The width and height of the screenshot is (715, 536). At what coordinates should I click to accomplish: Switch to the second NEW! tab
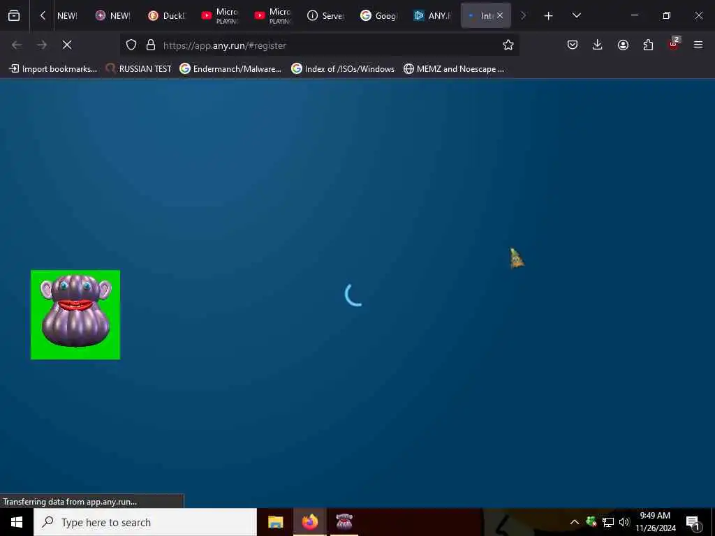click(x=114, y=16)
